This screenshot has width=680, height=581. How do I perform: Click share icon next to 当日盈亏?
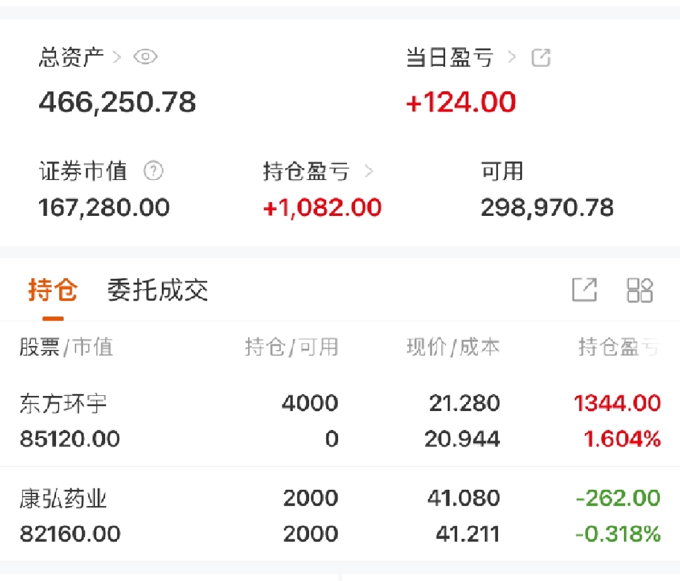coord(541,58)
